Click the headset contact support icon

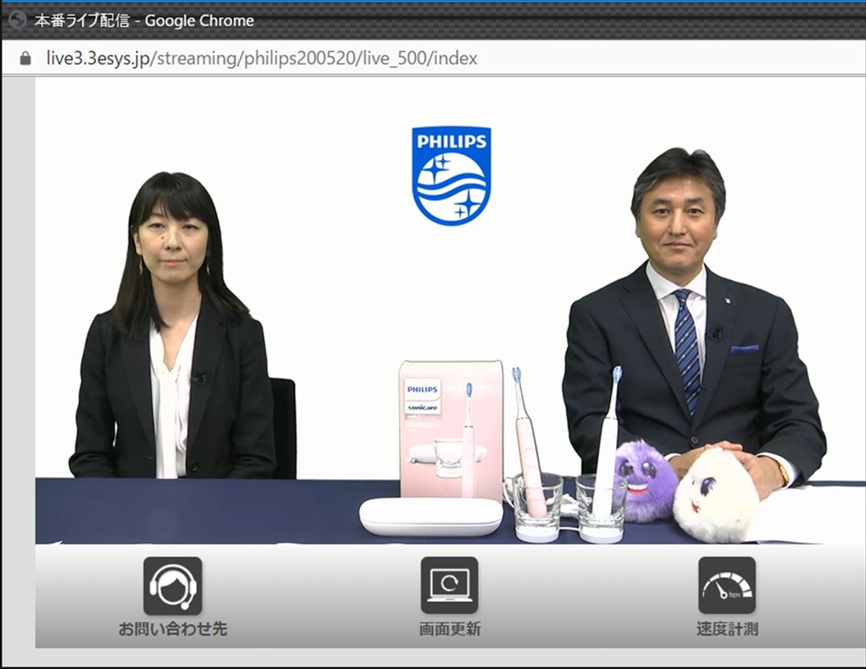(x=173, y=586)
